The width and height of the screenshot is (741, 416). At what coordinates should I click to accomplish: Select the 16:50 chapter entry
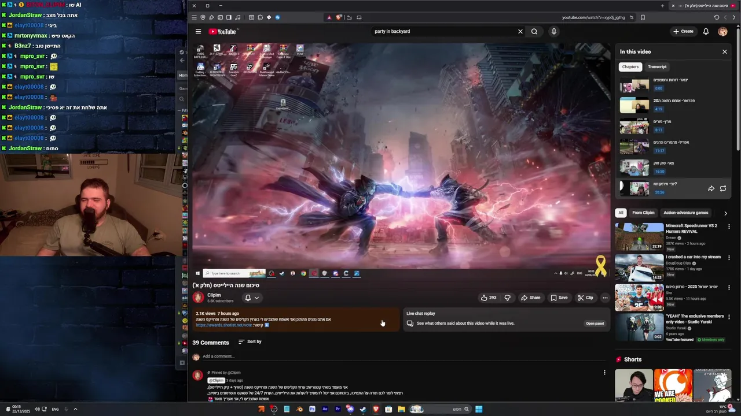coord(674,168)
